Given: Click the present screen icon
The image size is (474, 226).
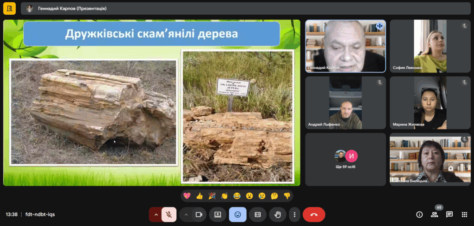Looking at the screenshot, I should pyautogui.click(x=218, y=214).
